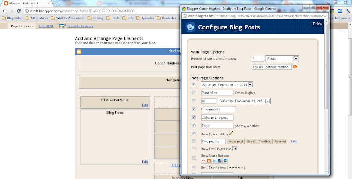Screen dimensions: 352x179
Task: Click the Blogger :: Edit Layout browser tab
Action: tap(27, 4)
